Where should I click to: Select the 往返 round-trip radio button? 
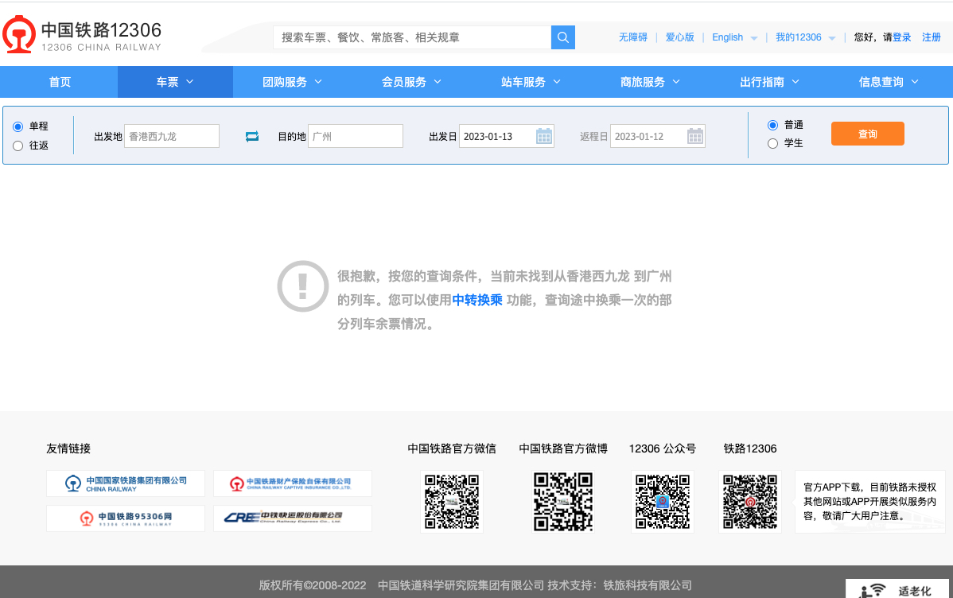(x=18, y=146)
